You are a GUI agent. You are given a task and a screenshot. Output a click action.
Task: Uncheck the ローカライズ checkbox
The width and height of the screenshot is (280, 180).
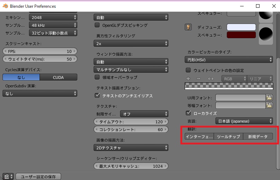(x=188, y=113)
